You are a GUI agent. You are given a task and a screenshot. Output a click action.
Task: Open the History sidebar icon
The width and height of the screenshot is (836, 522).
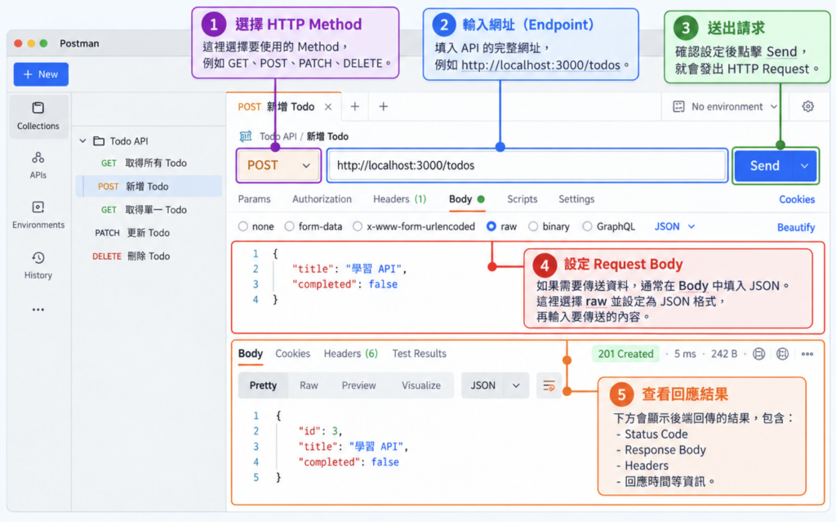(x=38, y=258)
